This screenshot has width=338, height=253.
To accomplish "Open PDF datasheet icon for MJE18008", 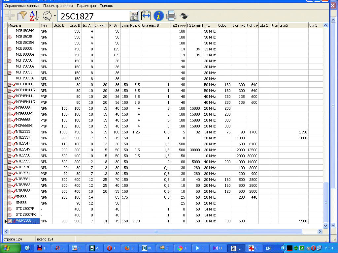I will coord(10,49).
